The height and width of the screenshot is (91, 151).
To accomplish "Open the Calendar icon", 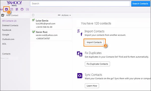I will [12, 9].
